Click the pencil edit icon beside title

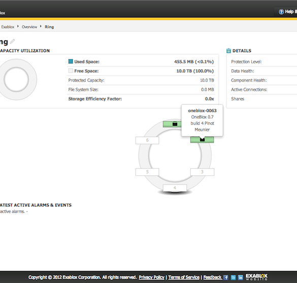coord(12,41)
